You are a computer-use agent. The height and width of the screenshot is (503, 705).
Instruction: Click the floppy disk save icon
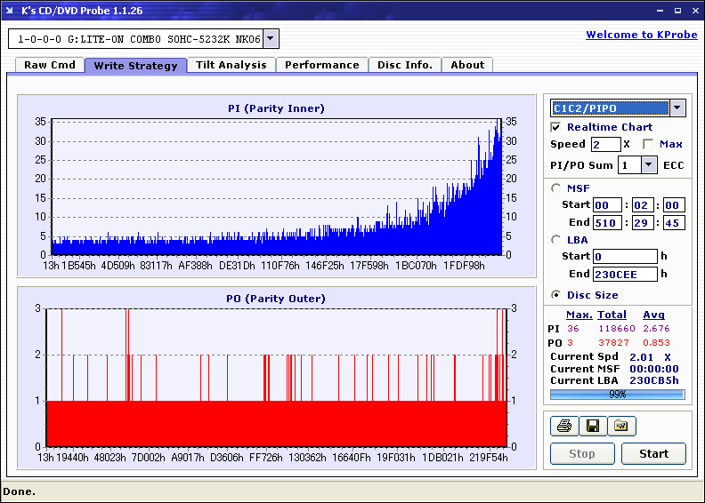(592, 427)
